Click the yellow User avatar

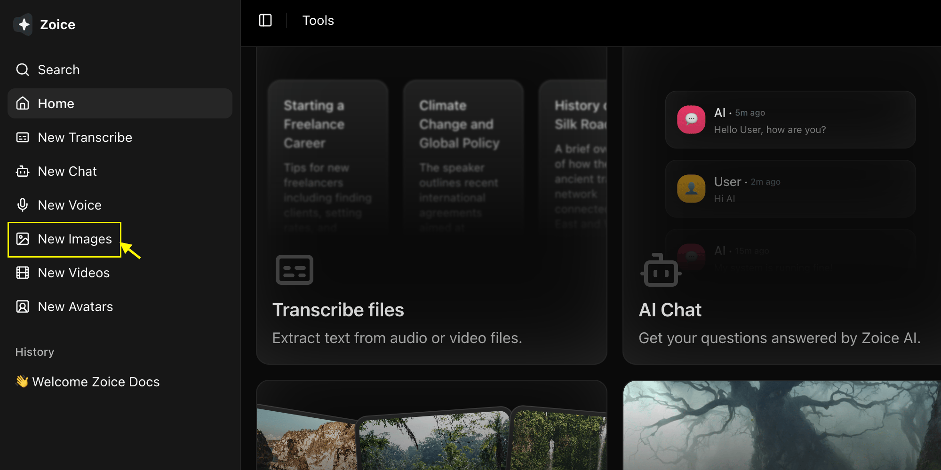tap(691, 188)
